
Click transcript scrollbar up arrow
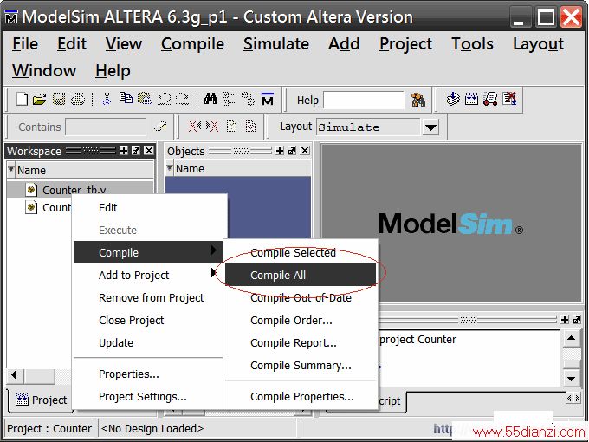[571, 338]
